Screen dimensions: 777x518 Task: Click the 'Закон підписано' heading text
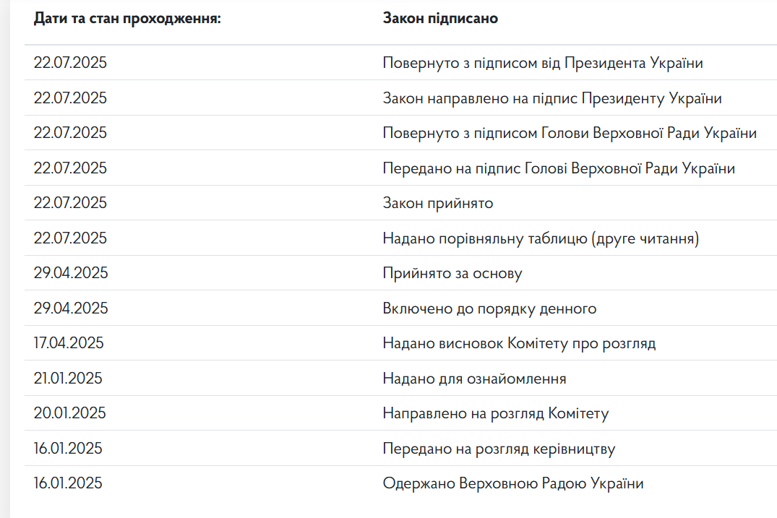[440, 18]
